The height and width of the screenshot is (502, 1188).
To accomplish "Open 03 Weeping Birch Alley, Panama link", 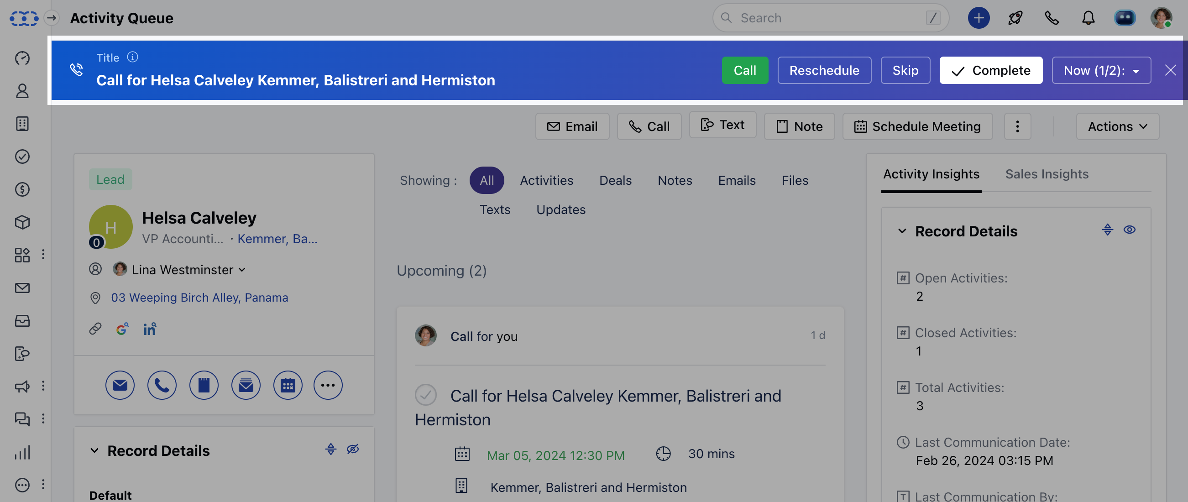I will [x=199, y=298].
